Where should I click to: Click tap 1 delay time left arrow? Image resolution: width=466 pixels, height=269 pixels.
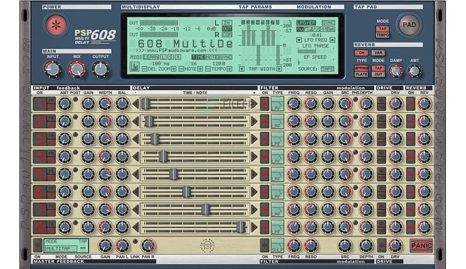[135, 104]
